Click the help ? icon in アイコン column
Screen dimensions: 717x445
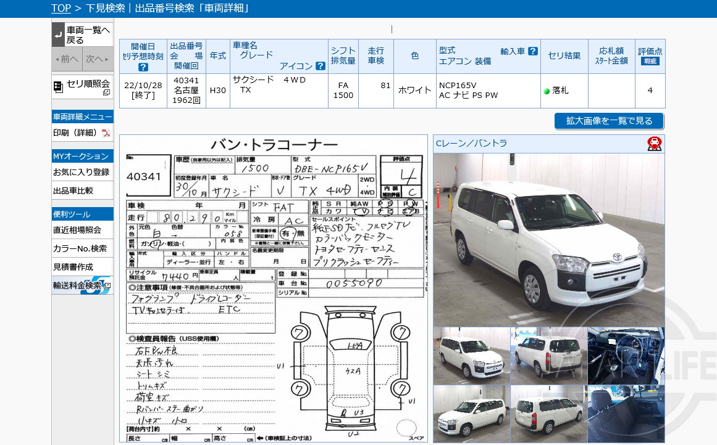pyautogui.click(x=320, y=65)
